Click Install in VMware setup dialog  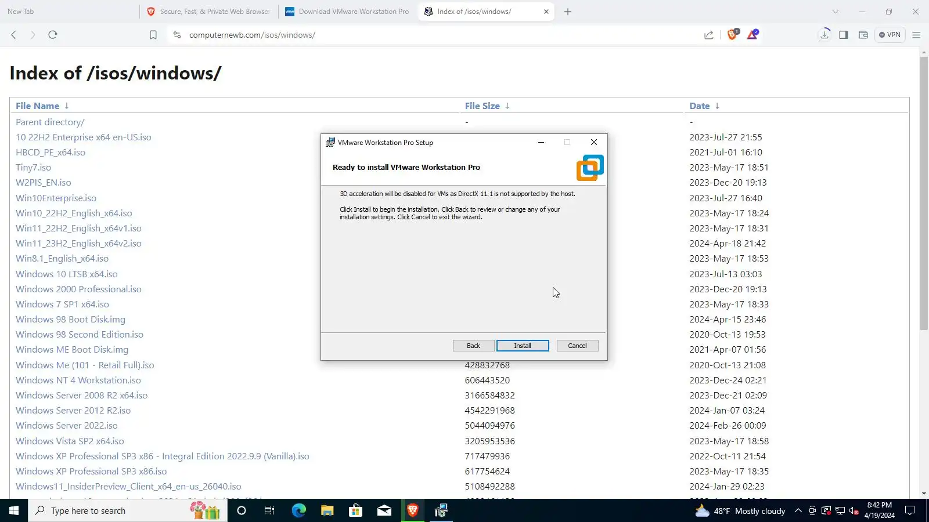tap(523, 346)
